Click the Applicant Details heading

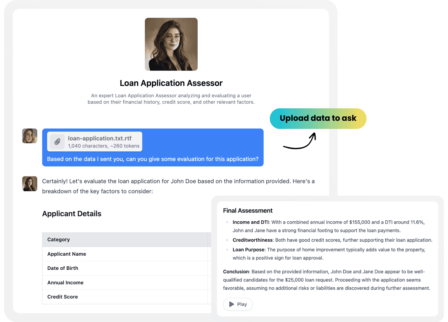point(72,214)
